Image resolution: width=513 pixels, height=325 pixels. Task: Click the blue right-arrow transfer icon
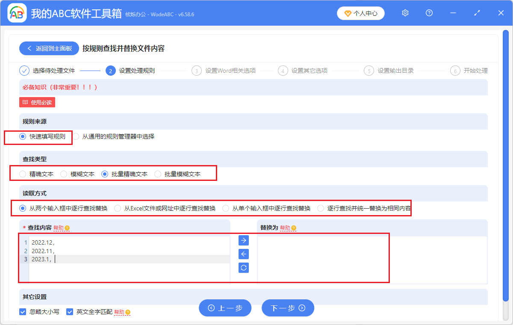[x=243, y=240]
